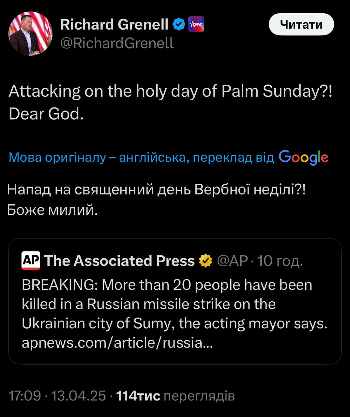This screenshot has width=350, height=417.
Task: Click the original English tweet text
Action: pos(170,92)
